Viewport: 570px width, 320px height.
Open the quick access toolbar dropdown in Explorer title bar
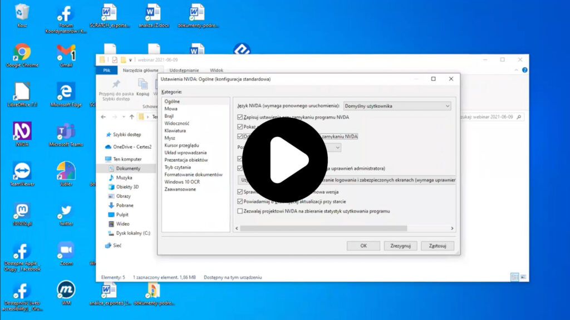pyautogui.click(x=130, y=60)
